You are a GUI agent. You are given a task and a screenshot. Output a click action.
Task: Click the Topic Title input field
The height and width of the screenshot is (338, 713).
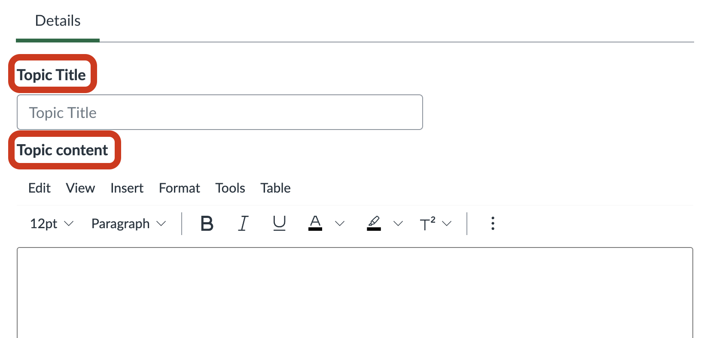[x=219, y=112]
